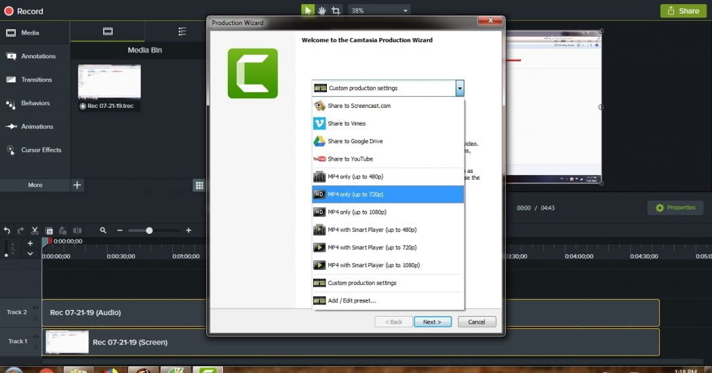Open the Animations tab

35,126
